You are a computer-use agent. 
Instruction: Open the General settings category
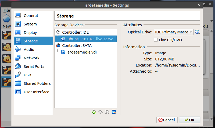click(31, 16)
